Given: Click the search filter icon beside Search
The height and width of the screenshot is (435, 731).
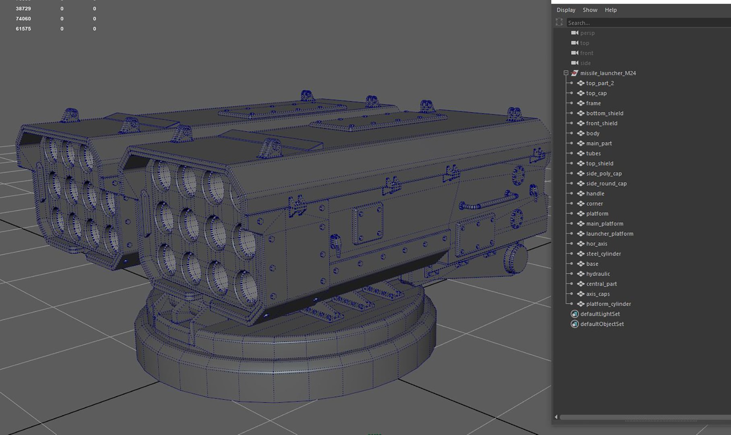Looking at the screenshot, I should 559,22.
